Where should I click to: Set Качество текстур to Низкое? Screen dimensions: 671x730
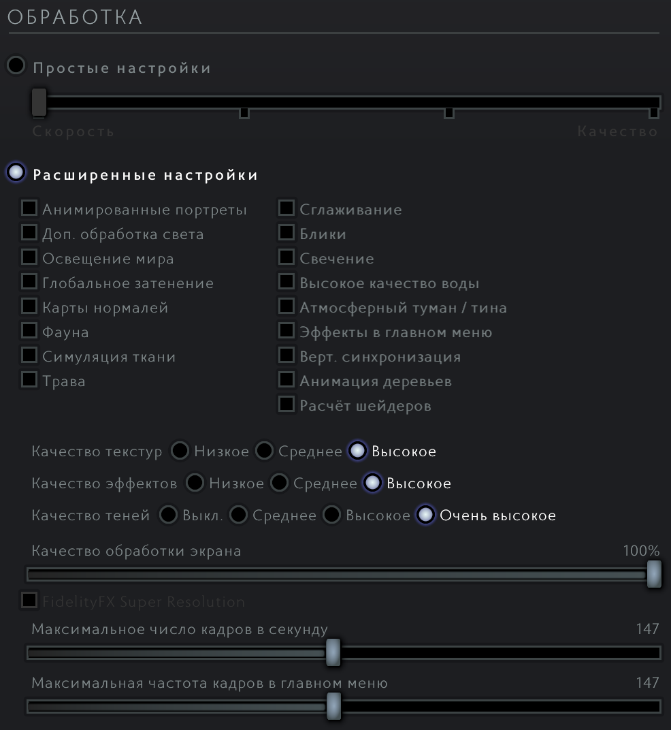click(180, 451)
